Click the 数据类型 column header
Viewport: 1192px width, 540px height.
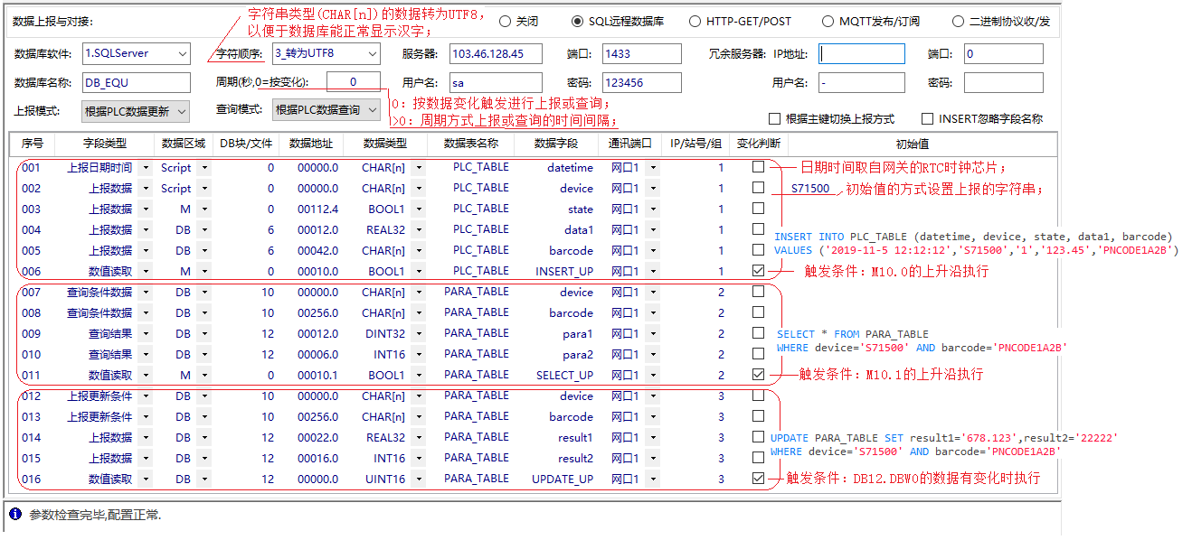(386, 144)
